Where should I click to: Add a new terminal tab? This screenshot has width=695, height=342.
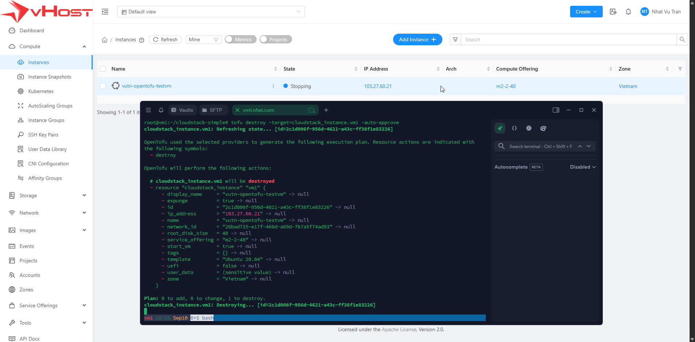coord(326,110)
